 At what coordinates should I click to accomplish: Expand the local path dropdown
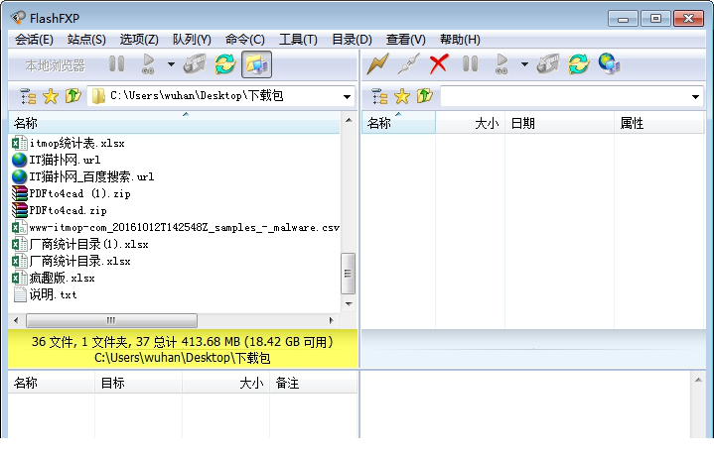point(347,97)
